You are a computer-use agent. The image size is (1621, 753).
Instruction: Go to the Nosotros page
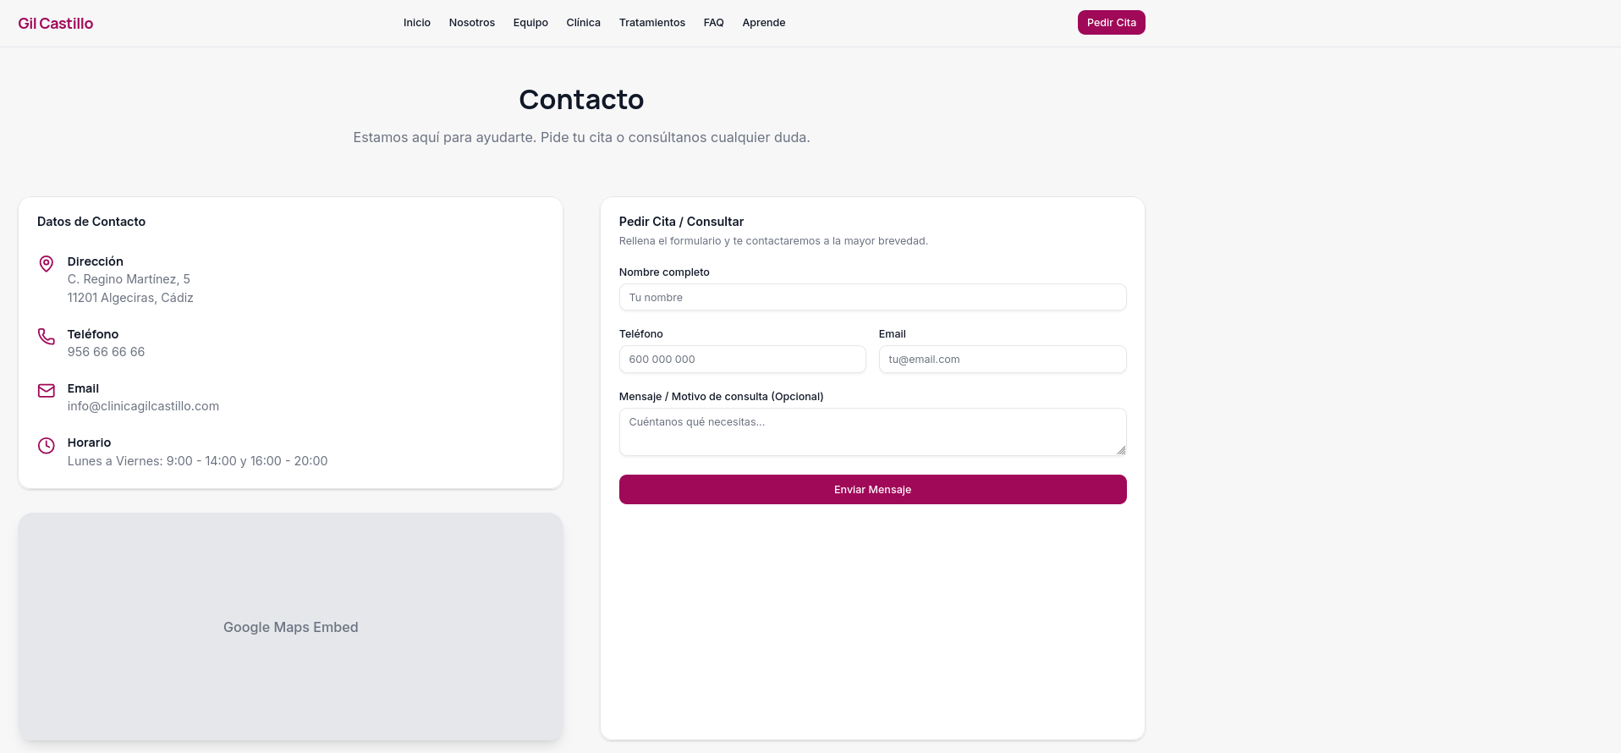click(x=472, y=23)
